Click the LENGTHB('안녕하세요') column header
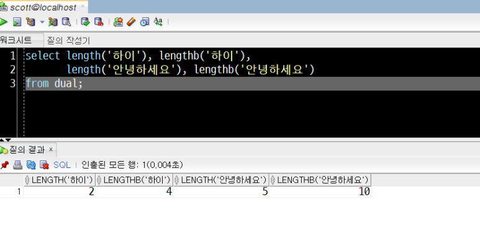Image resolution: width=480 pixels, height=228 pixels. (320, 180)
